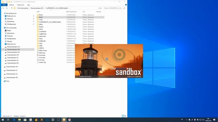Screen dimensions: 218x122
Task: Launch Microsoft Edge from the taskbar
Action: pyautogui.click(x=14, y=120)
